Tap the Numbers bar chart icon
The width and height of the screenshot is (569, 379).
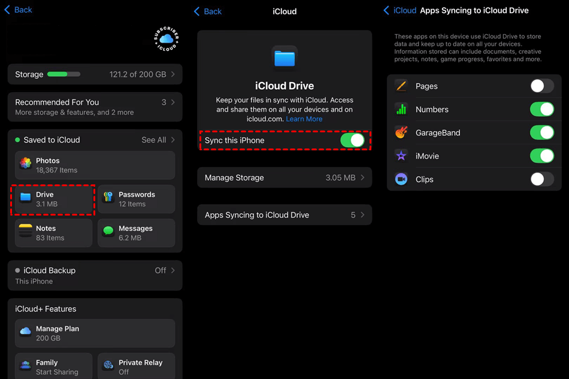pos(401,109)
